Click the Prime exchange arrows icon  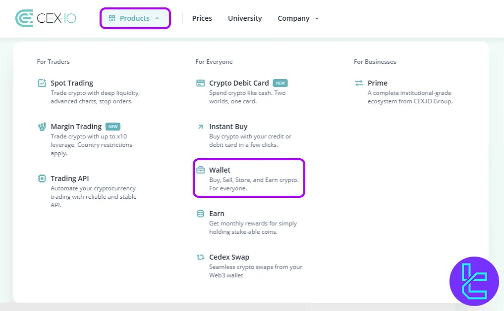(359, 83)
